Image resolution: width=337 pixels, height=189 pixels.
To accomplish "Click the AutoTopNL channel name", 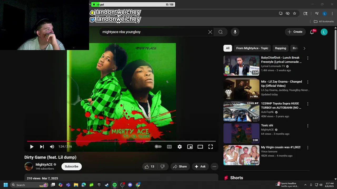I will [267, 112].
